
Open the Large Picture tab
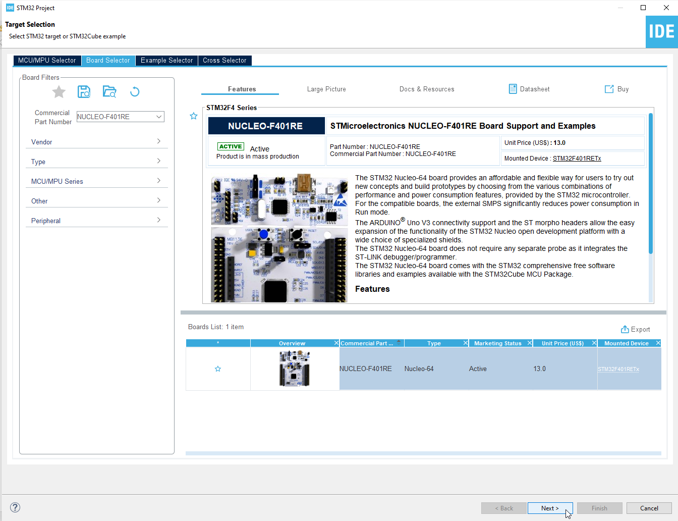pyautogui.click(x=326, y=89)
